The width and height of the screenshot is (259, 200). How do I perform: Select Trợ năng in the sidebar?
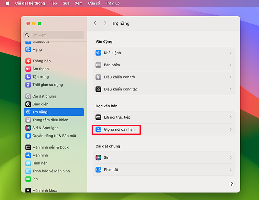[54, 112]
